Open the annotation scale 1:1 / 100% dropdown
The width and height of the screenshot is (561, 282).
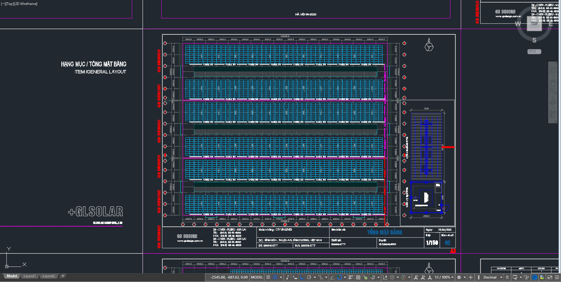[444, 277]
